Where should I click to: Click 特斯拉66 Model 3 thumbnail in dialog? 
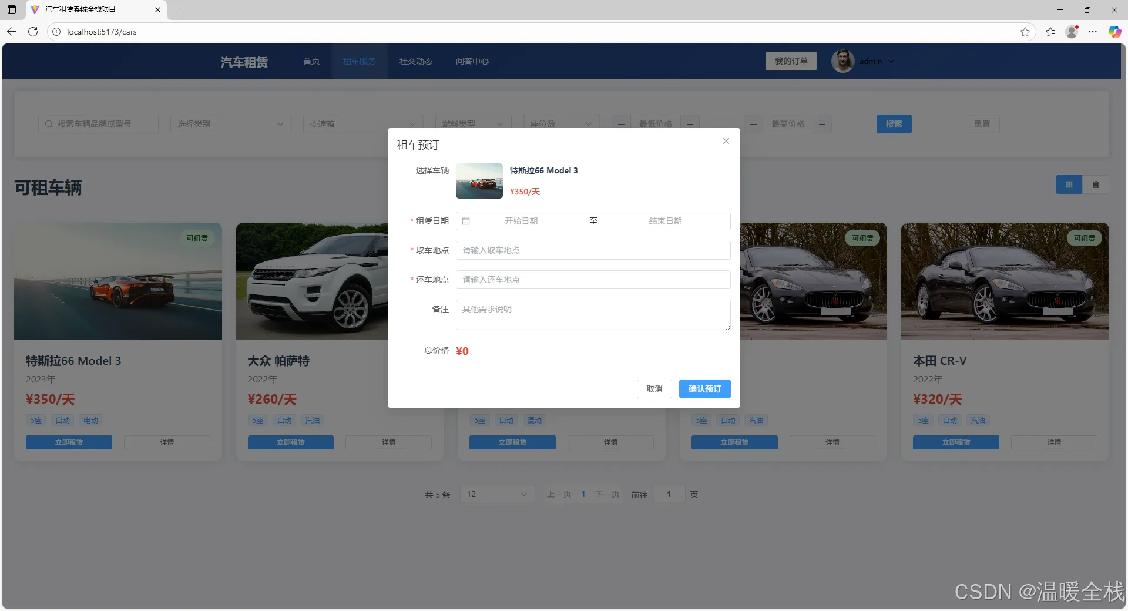(x=479, y=181)
